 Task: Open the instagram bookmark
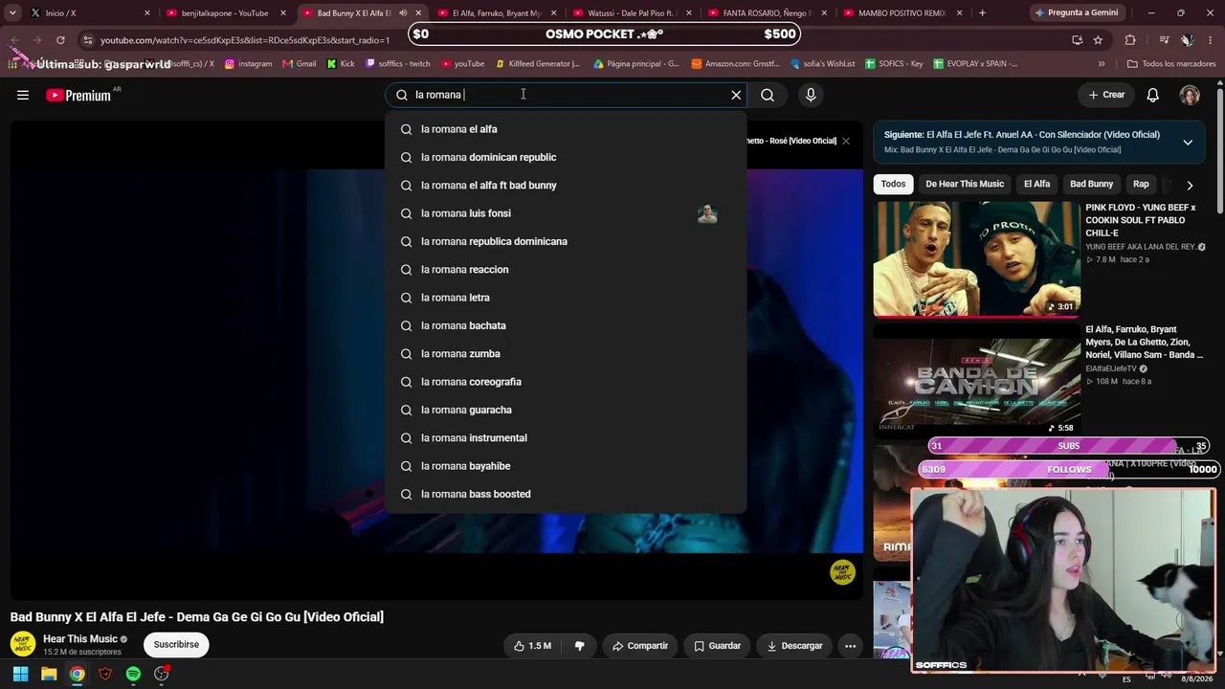click(x=248, y=64)
